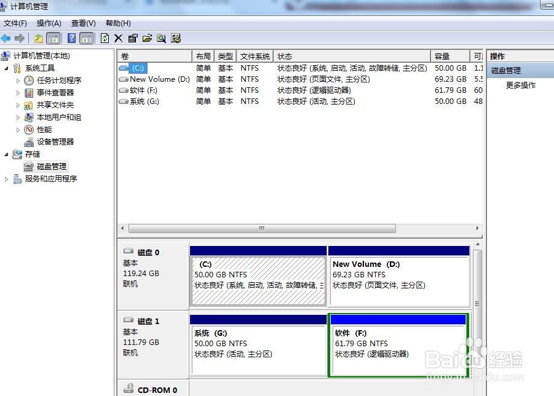
Task: Sort by the 文件系统 column header
Action: click(x=255, y=56)
